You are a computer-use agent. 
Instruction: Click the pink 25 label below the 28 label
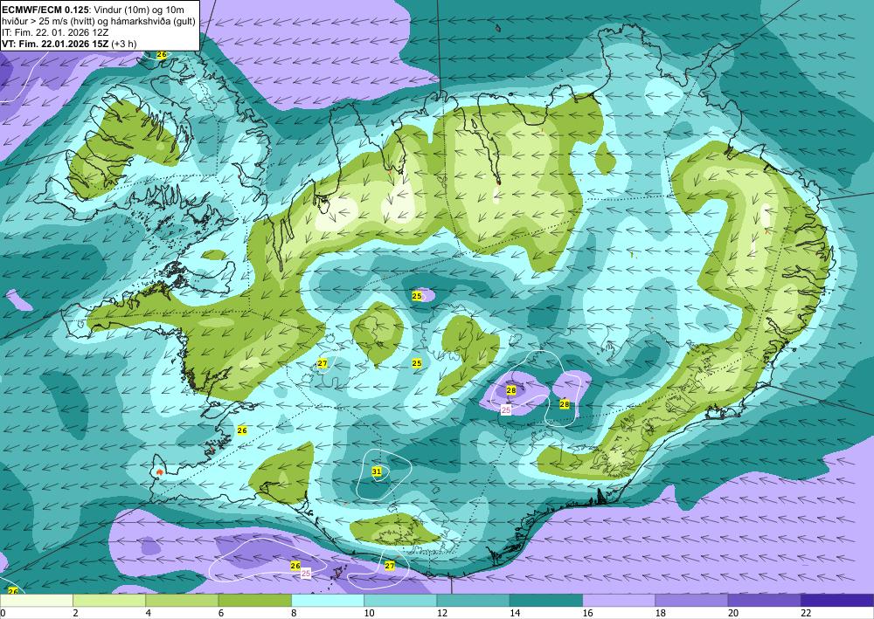(506, 410)
